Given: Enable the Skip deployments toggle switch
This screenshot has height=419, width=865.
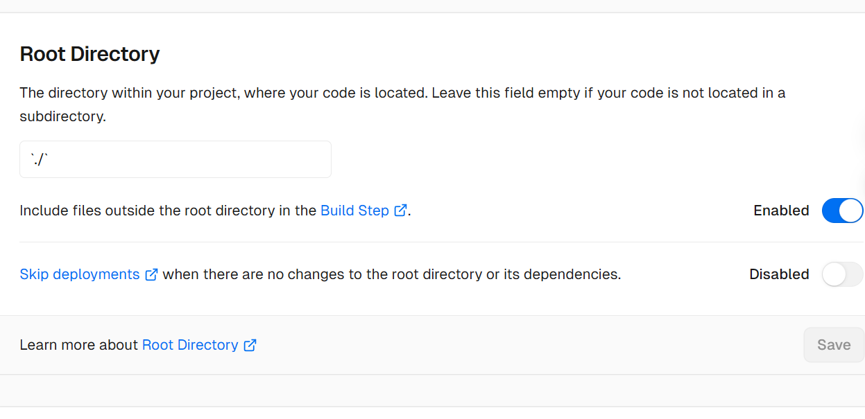Looking at the screenshot, I should 842,274.
